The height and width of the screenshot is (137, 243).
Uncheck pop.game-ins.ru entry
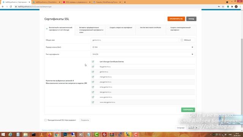pyautogui.click(x=93, y=82)
